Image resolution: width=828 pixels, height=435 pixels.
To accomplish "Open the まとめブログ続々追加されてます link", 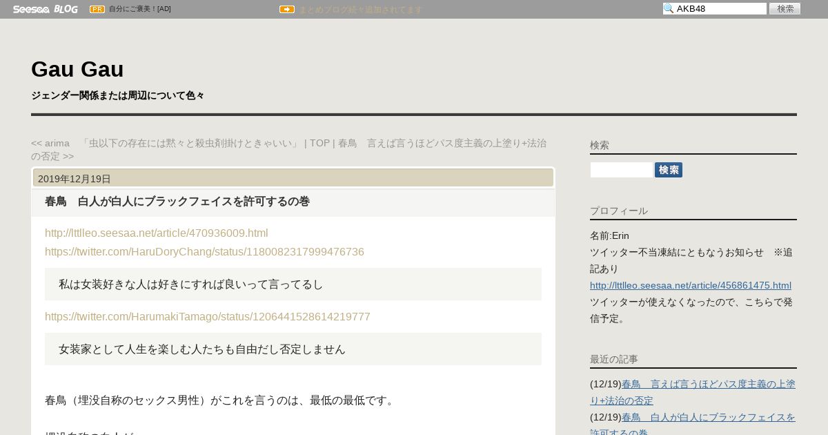I will [360, 10].
